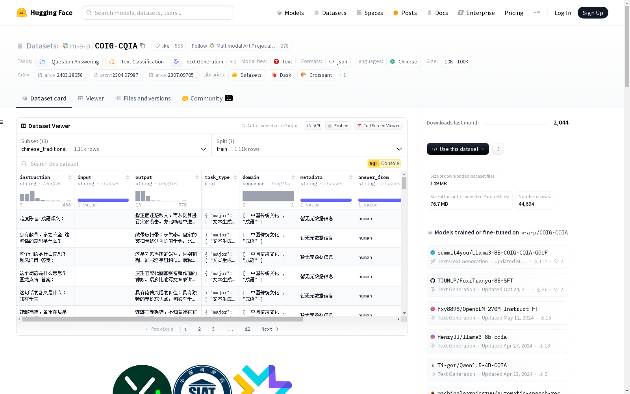This screenshot has height=394, width=630.
Task: Open the Community tab
Action: click(207, 98)
